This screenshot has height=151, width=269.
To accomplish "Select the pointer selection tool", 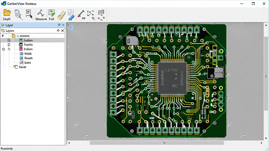I will coord(29,14).
